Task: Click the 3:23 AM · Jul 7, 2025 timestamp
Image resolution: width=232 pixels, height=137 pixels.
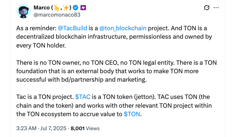Action: tap(41, 128)
